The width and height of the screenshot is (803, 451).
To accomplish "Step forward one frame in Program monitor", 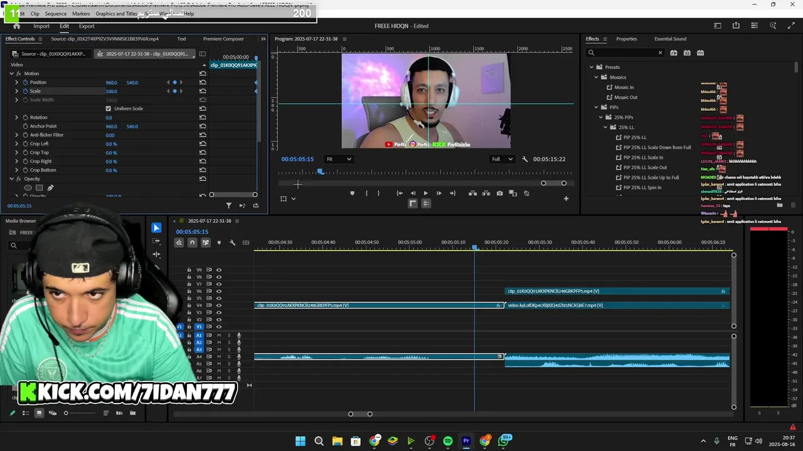I will pos(439,194).
